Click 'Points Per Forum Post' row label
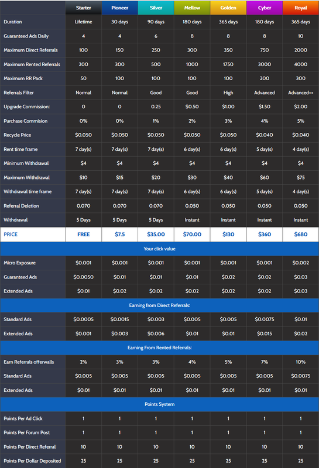 point(26,432)
